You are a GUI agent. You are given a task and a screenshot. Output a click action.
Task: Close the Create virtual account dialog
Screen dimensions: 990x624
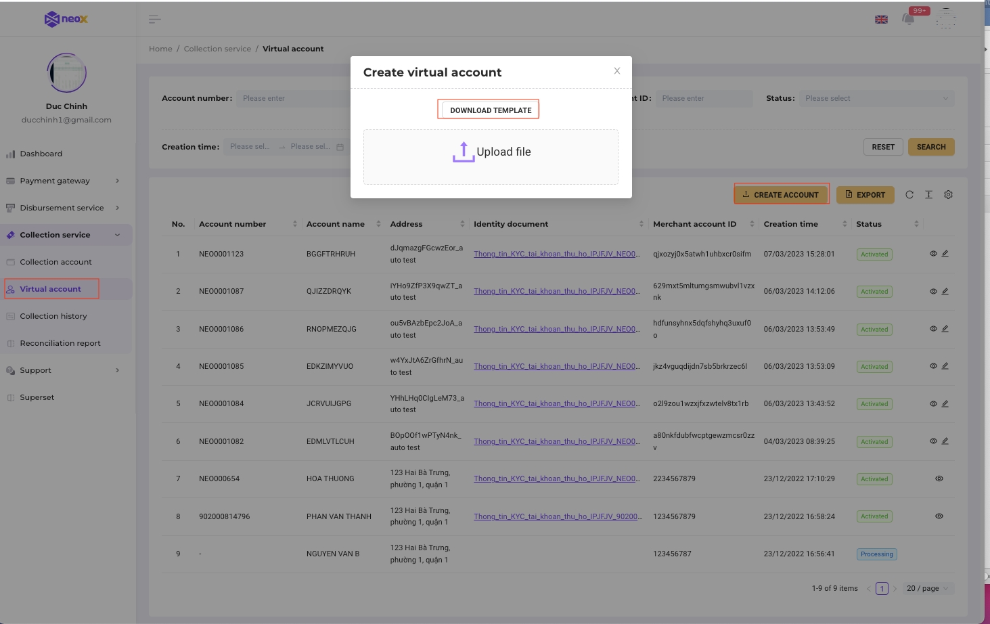[616, 71]
